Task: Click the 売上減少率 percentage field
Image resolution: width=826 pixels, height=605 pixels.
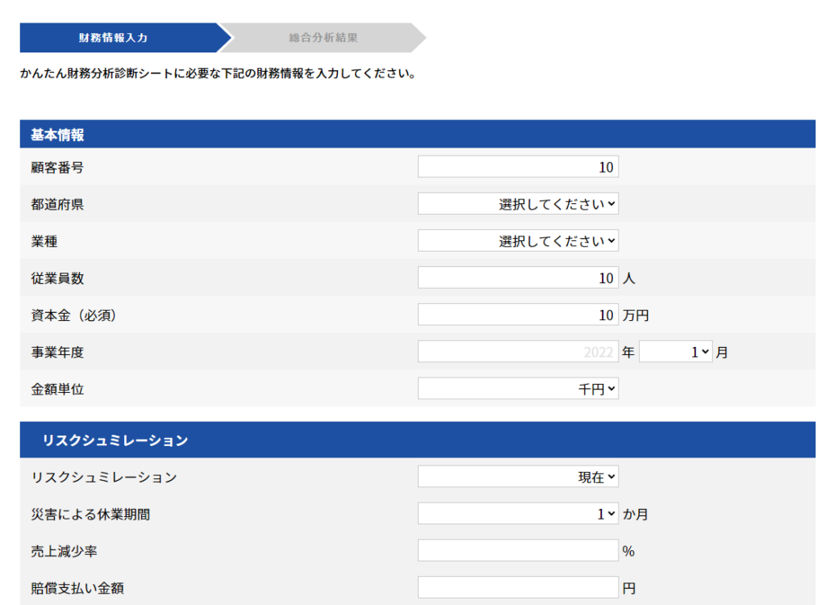Action: tap(518, 551)
